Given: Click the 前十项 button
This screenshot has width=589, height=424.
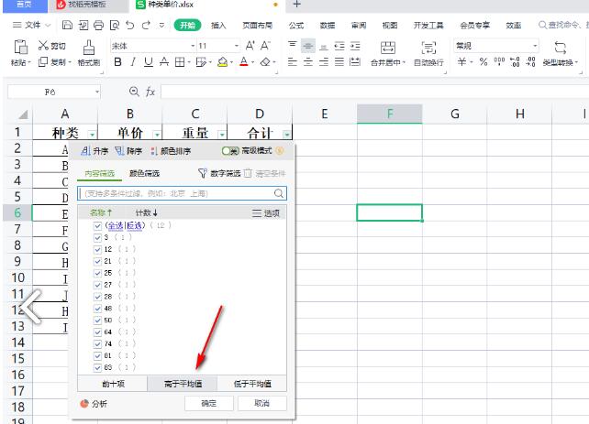Looking at the screenshot, I should (x=113, y=384).
